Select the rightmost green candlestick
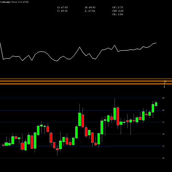172x172 pixels. click(156, 104)
